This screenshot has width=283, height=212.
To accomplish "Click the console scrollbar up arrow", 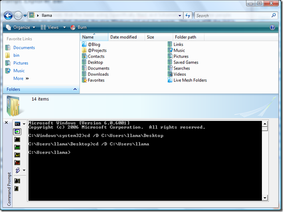I will click(x=265, y=124).
